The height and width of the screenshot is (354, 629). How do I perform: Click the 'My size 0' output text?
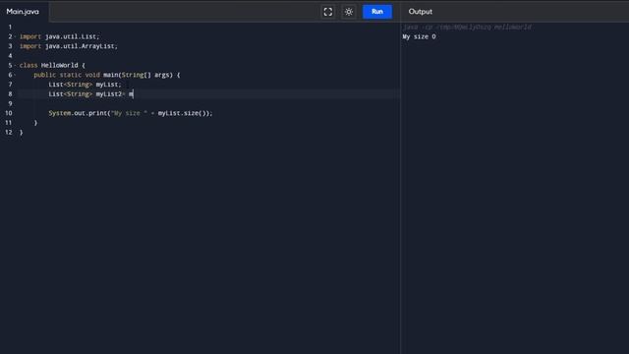(419, 36)
